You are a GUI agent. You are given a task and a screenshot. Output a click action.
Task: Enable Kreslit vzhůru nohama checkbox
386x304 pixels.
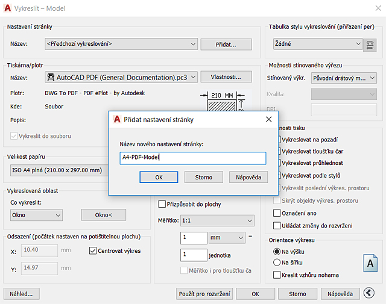277,275
